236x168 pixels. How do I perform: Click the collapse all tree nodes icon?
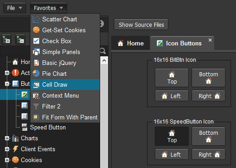(20, 40)
